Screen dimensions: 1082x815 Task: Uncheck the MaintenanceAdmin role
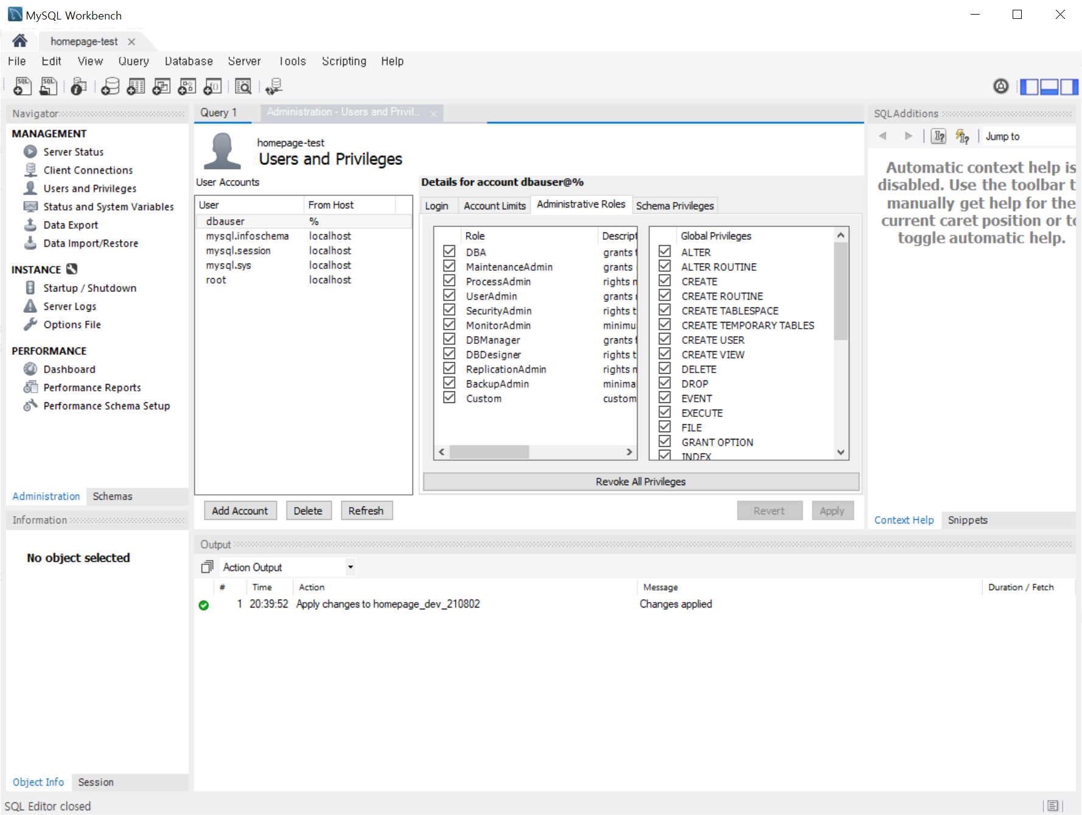pos(449,266)
